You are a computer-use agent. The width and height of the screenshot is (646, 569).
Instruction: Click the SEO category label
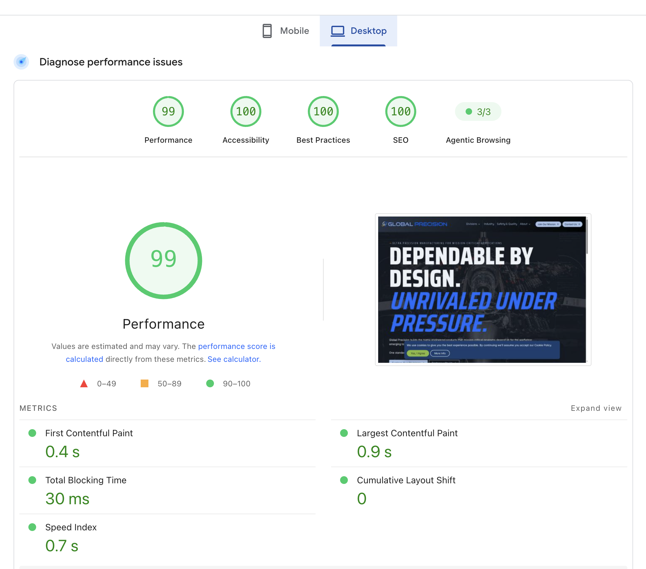tap(401, 140)
